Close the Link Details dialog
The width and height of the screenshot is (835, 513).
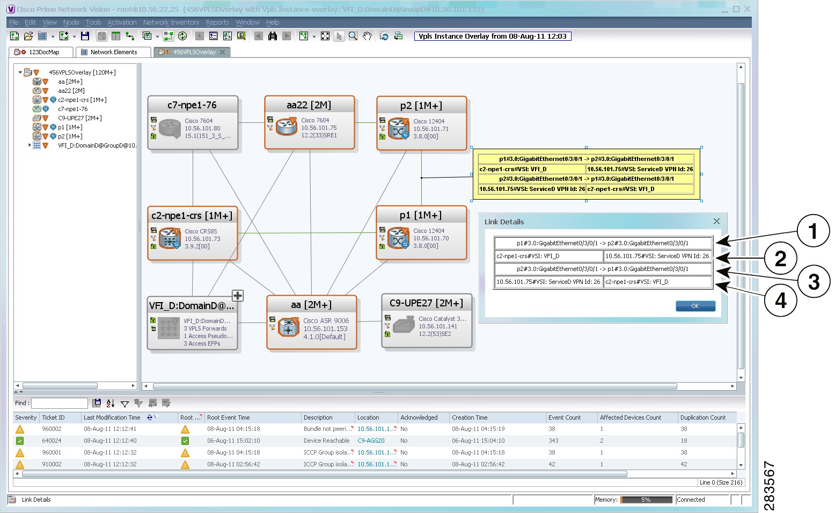pyautogui.click(x=716, y=221)
